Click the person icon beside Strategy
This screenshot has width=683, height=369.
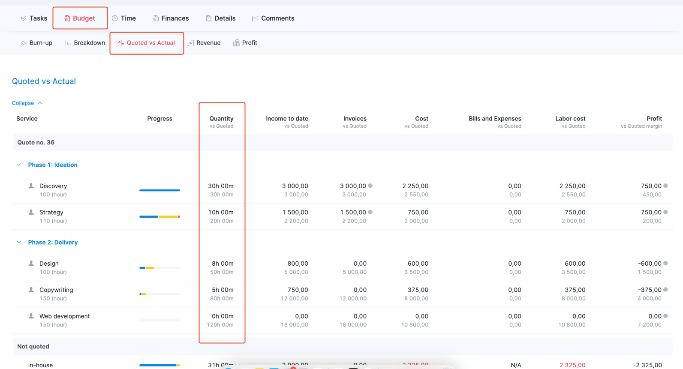click(31, 212)
